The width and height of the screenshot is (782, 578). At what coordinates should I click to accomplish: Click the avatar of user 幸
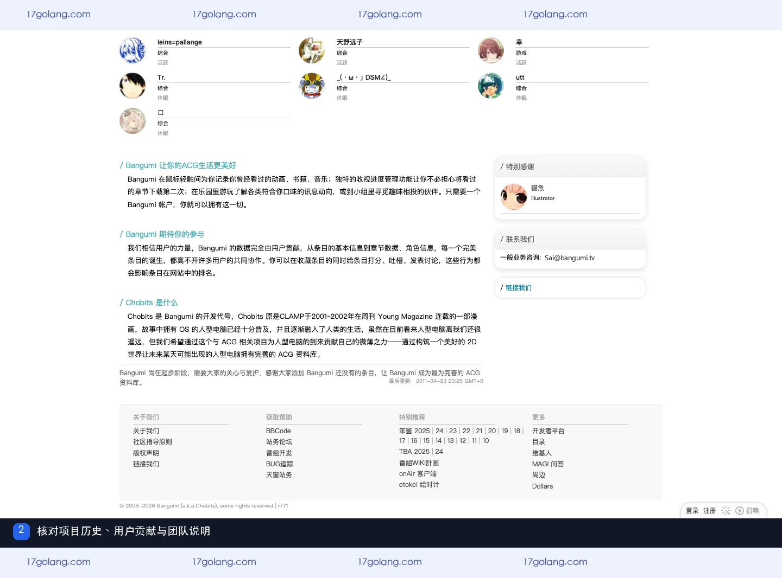click(x=491, y=50)
